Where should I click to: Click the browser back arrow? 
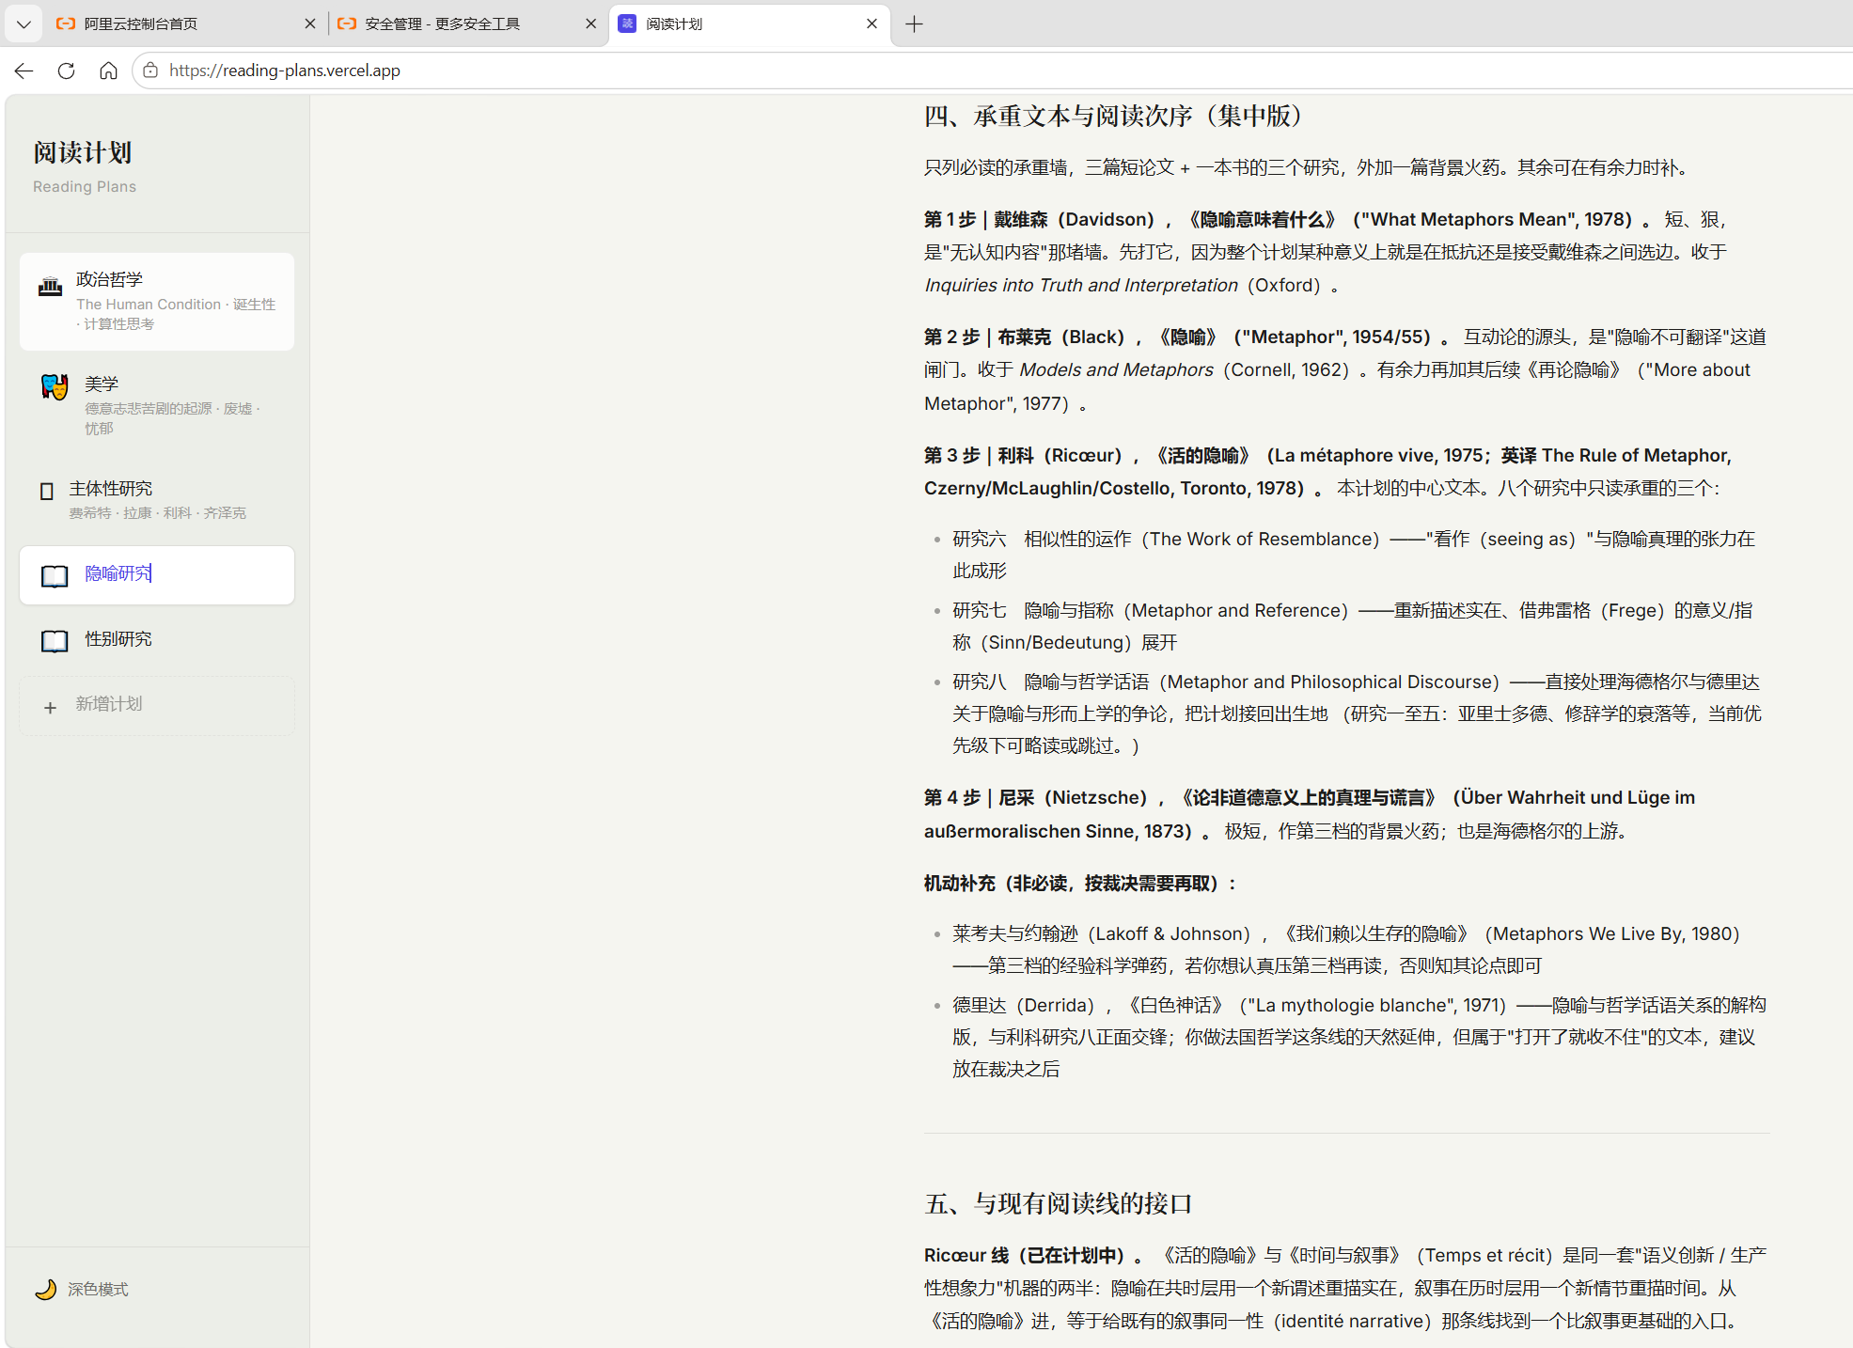24,71
